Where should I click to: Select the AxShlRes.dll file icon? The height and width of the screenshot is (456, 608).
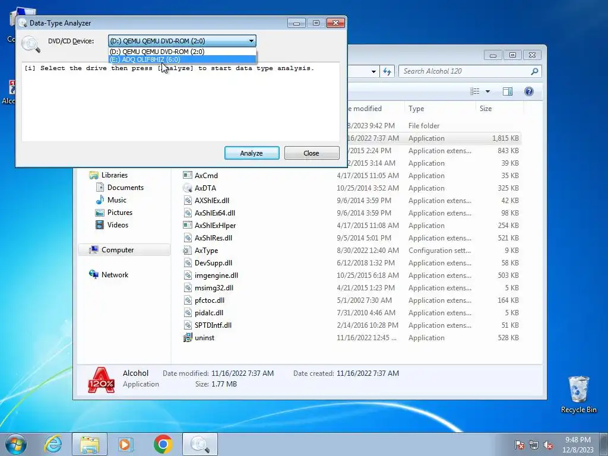[x=187, y=237]
